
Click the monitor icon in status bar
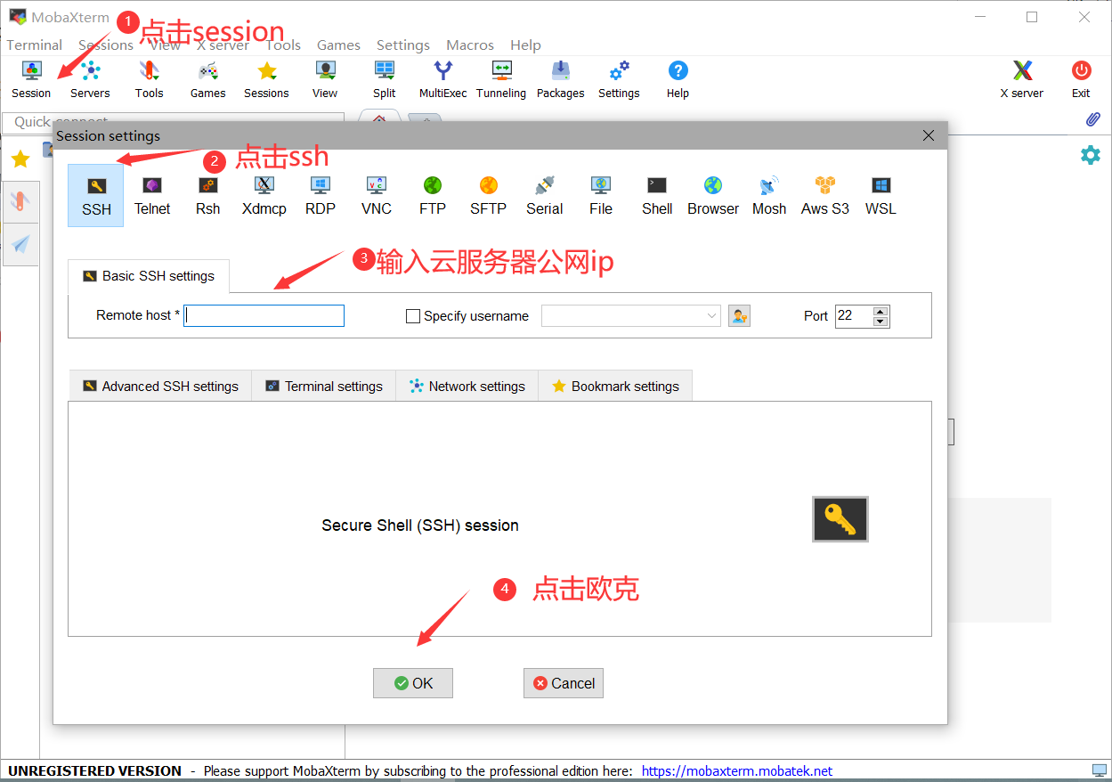pyautogui.click(x=1100, y=770)
